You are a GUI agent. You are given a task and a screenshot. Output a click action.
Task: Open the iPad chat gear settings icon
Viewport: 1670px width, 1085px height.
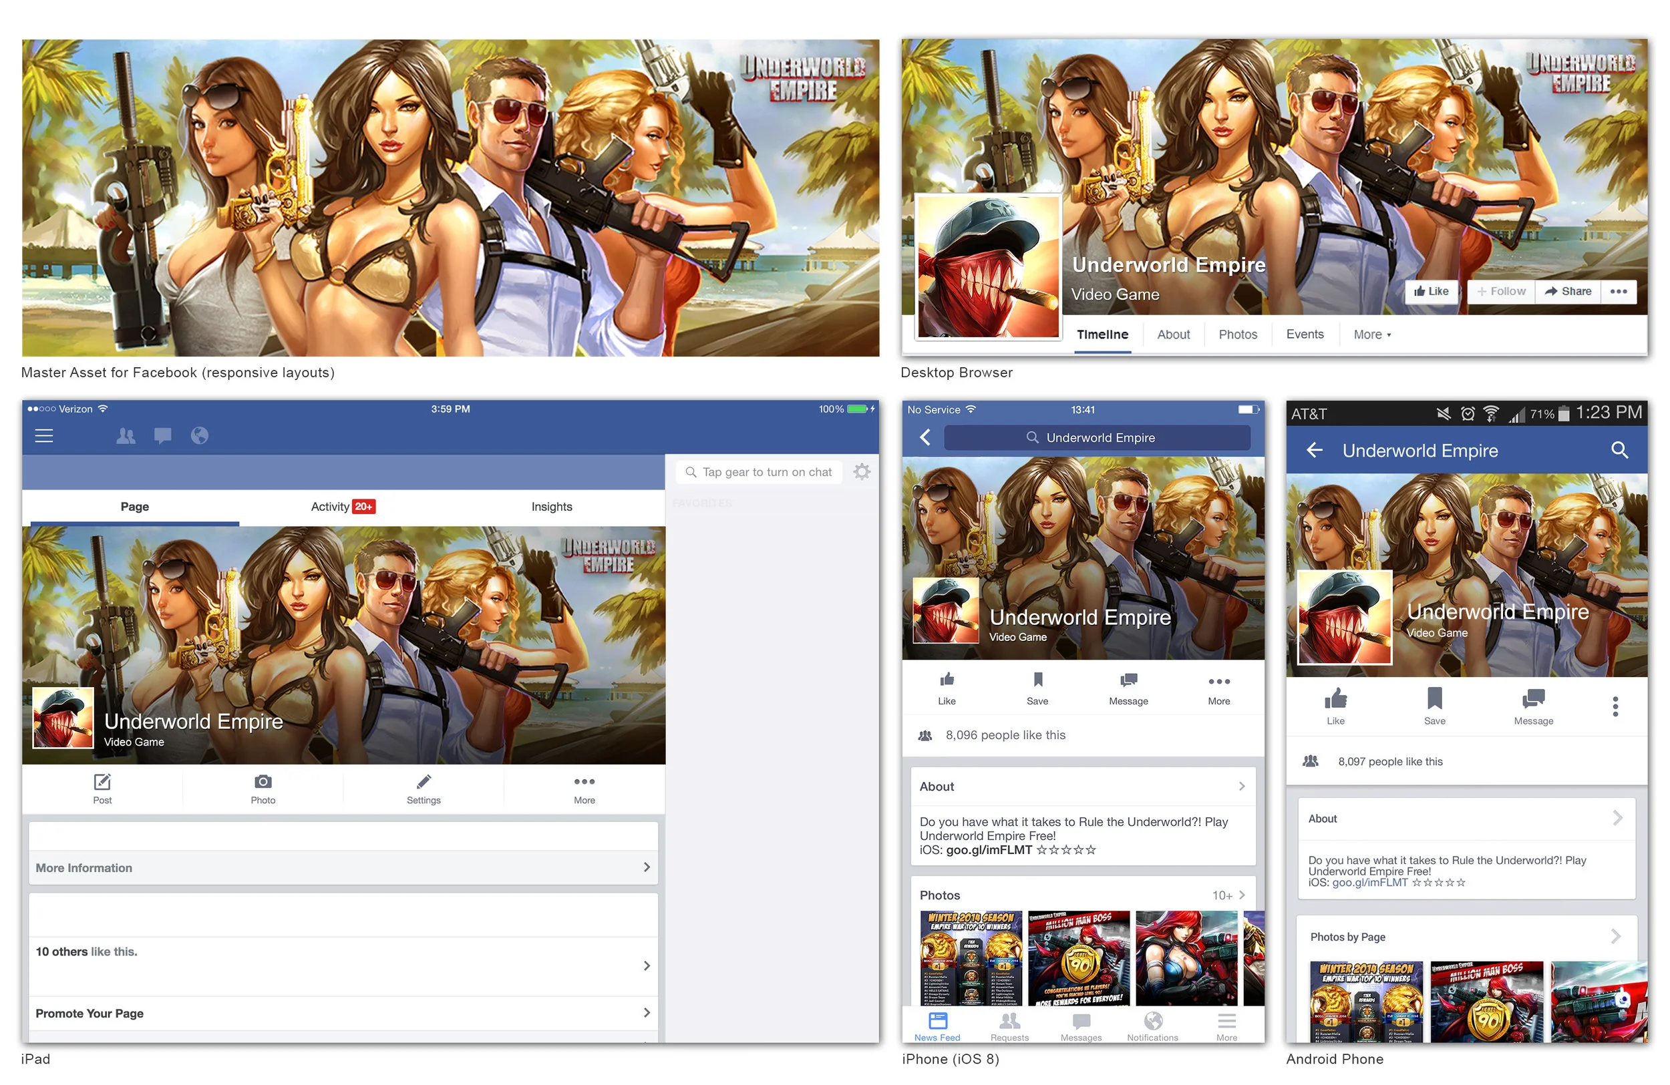(862, 472)
